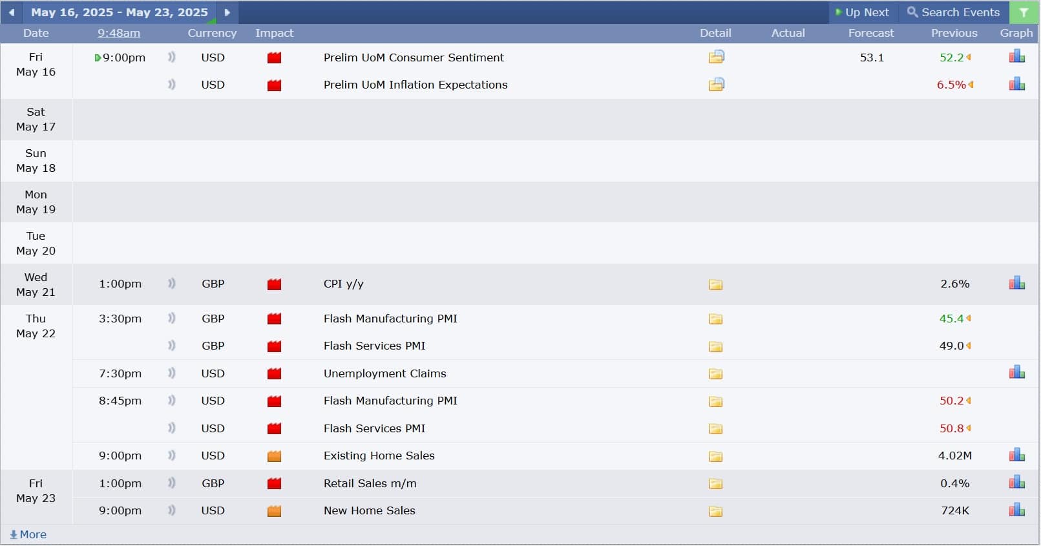View graph for Unemployment Claims
The height and width of the screenshot is (546, 1041).
click(1017, 372)
